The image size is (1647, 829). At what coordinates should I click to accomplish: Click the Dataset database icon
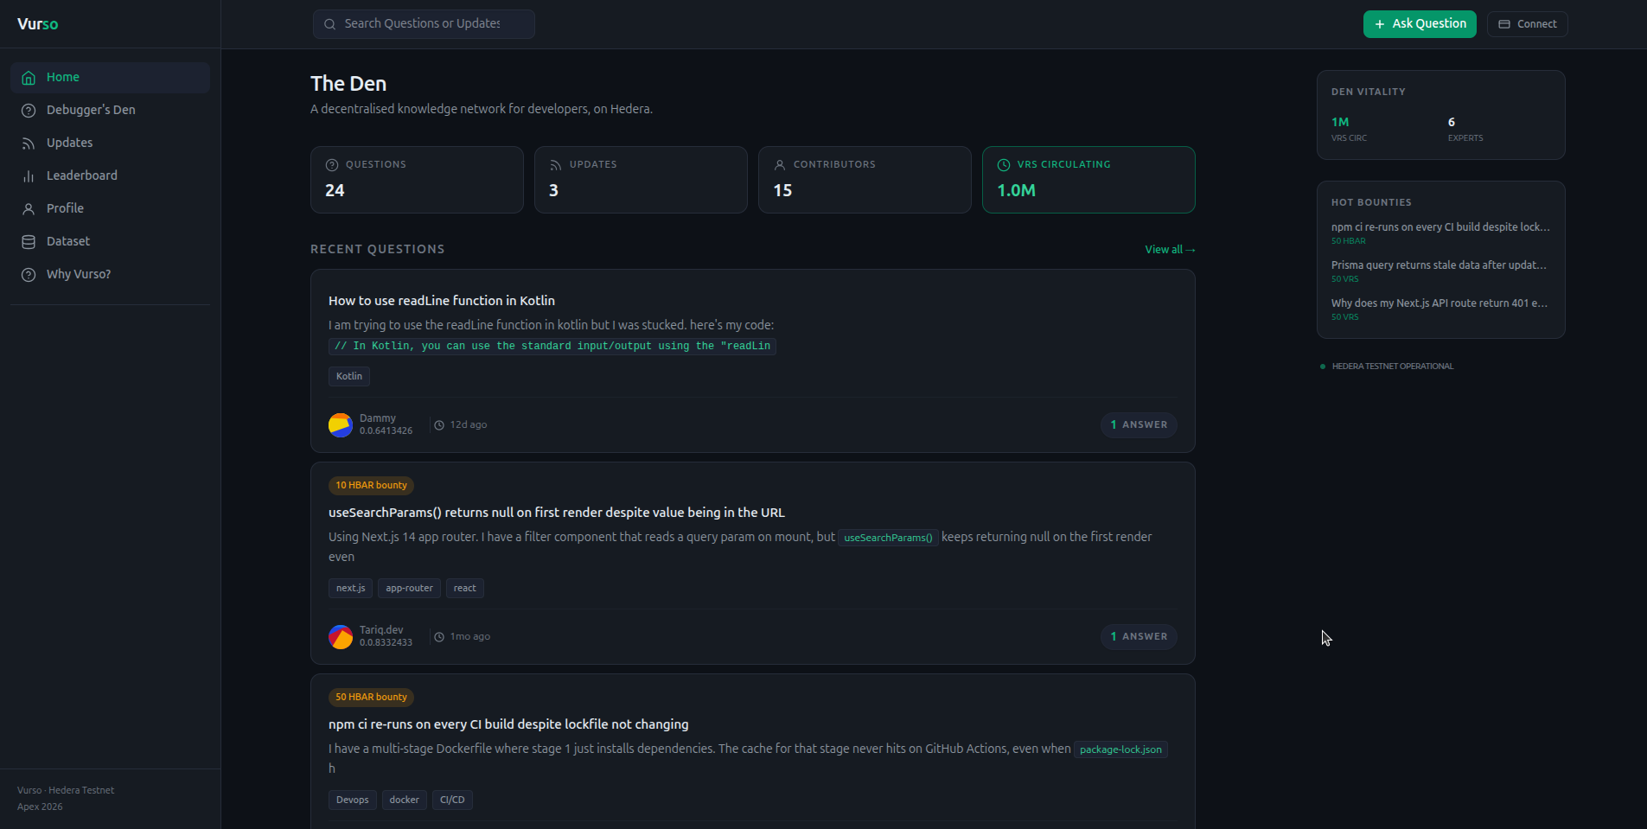point(29,242)
